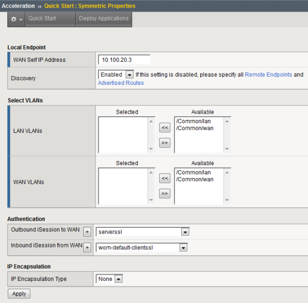Open the gear settings menu
The height and width of the screenshot is (303, 308).
tap(16, 19)
